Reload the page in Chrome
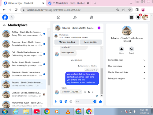The height and width of the screenshot is (115, 153). pyautogui.click(x=16, y=10)
